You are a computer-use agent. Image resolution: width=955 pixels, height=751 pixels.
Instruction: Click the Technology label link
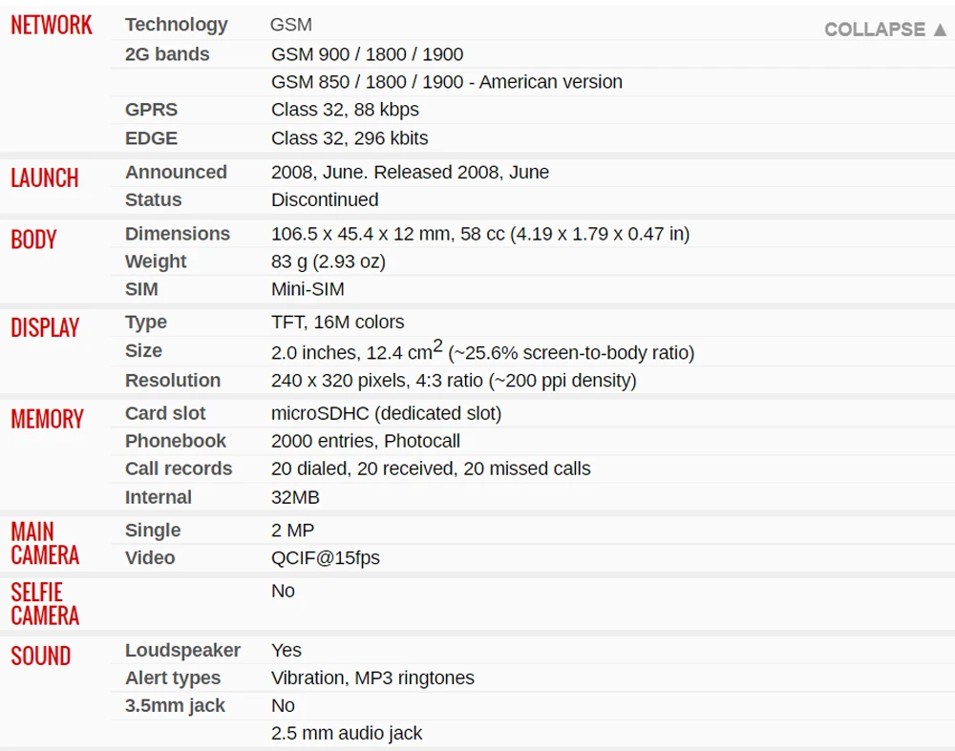(x=176, y=25)
